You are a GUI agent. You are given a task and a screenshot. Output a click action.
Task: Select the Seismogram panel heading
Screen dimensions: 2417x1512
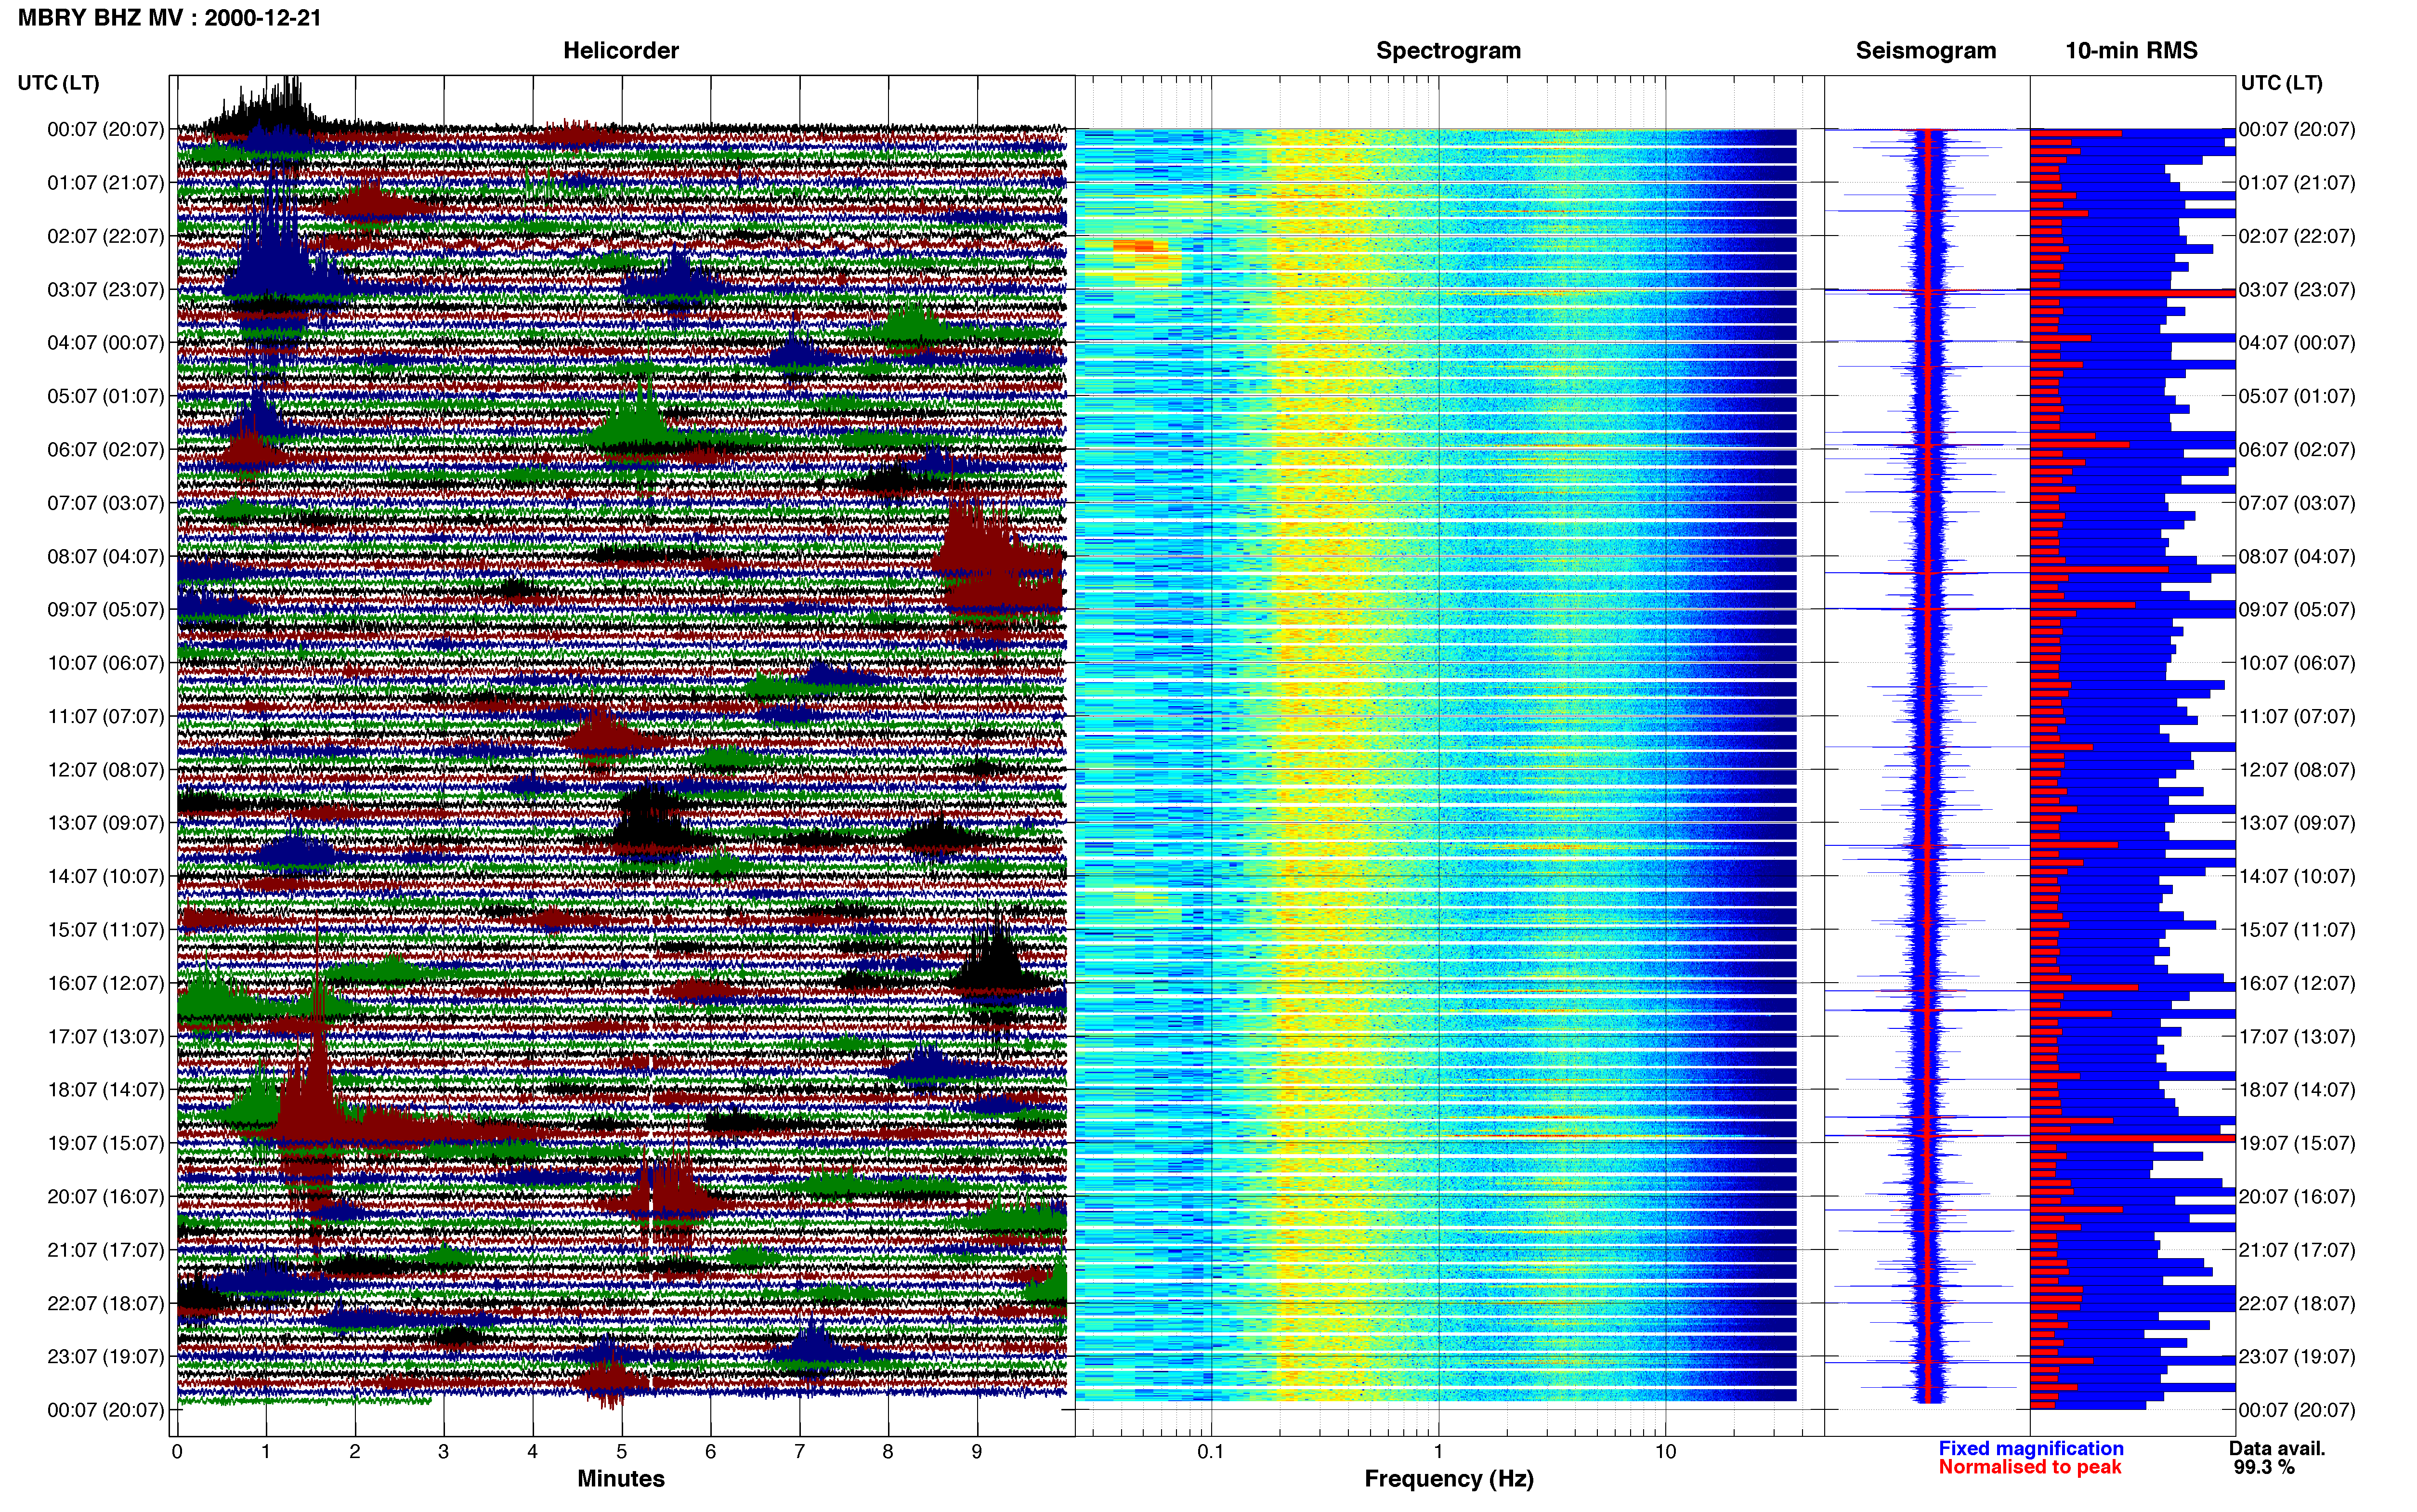click(x=1925, y=51)
